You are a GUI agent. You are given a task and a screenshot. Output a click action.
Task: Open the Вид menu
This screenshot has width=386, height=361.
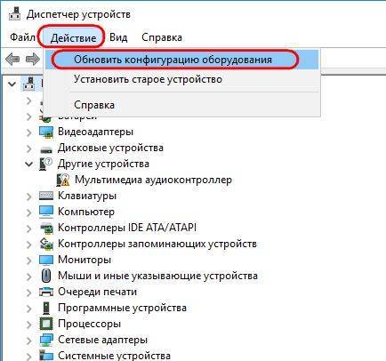118,37
